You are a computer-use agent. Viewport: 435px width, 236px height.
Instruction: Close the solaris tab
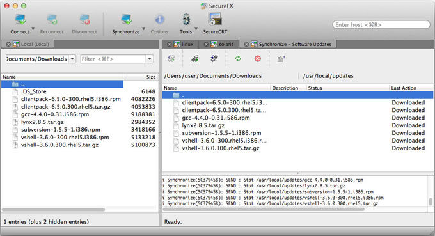click(x=206, y=44)
